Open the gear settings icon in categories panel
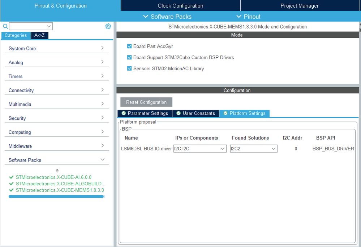 (108, 26)
